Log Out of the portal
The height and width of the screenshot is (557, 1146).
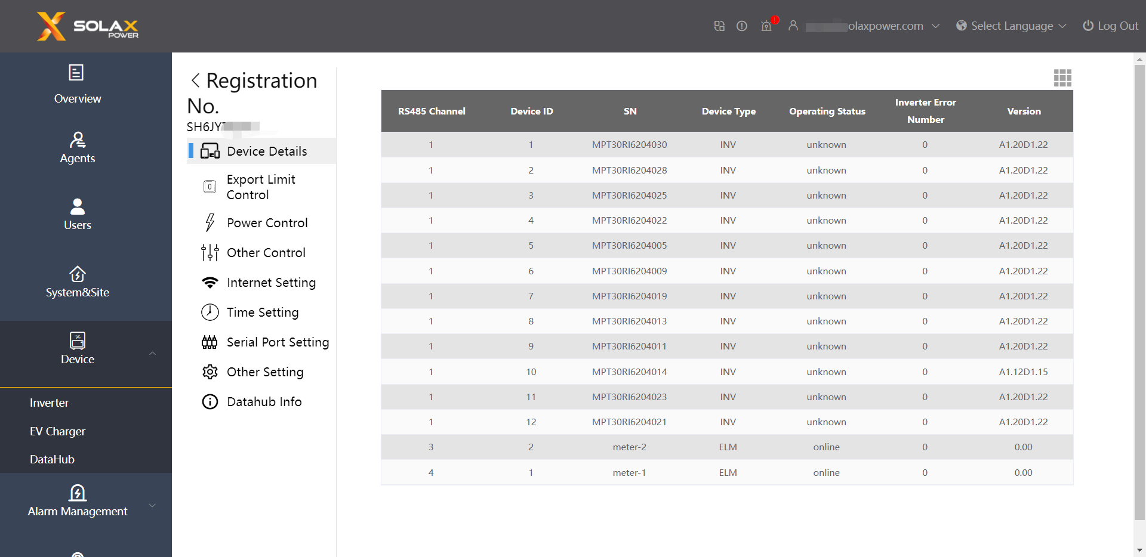pyautogui.click(x=1110, y=26)
